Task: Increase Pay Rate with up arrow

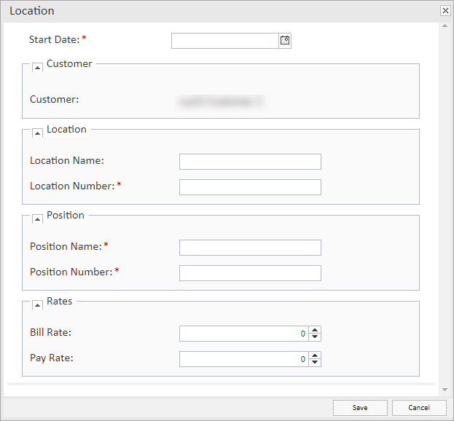Action: (315, 355)
